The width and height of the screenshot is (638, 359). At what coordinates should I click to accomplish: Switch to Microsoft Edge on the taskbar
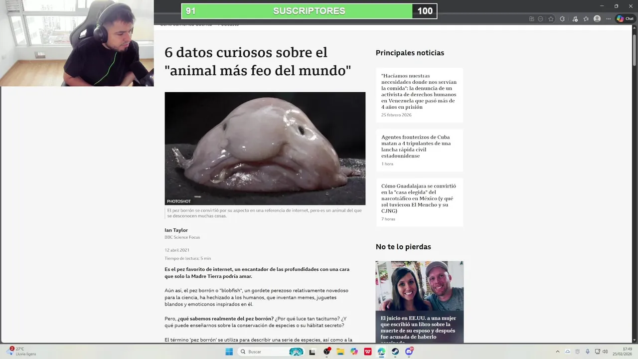coord(381,352)
